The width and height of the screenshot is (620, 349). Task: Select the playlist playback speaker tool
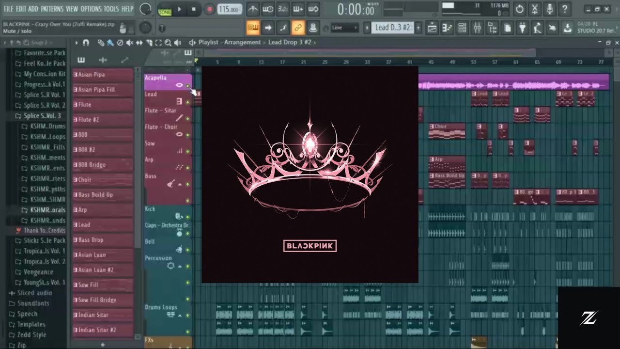pyautogui.click(x=177, y=43)
